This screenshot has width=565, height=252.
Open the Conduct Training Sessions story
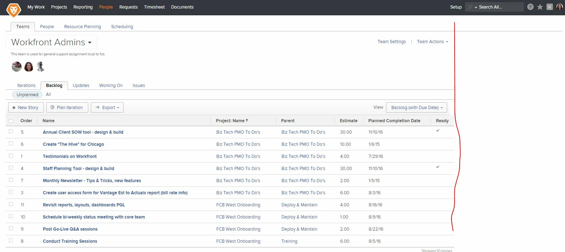[70, 241]
